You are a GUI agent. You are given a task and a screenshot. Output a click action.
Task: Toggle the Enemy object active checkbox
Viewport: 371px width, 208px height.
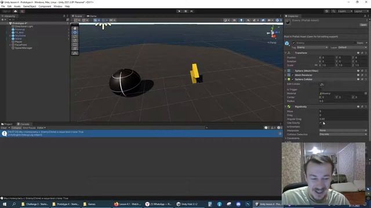coord(294,43)
